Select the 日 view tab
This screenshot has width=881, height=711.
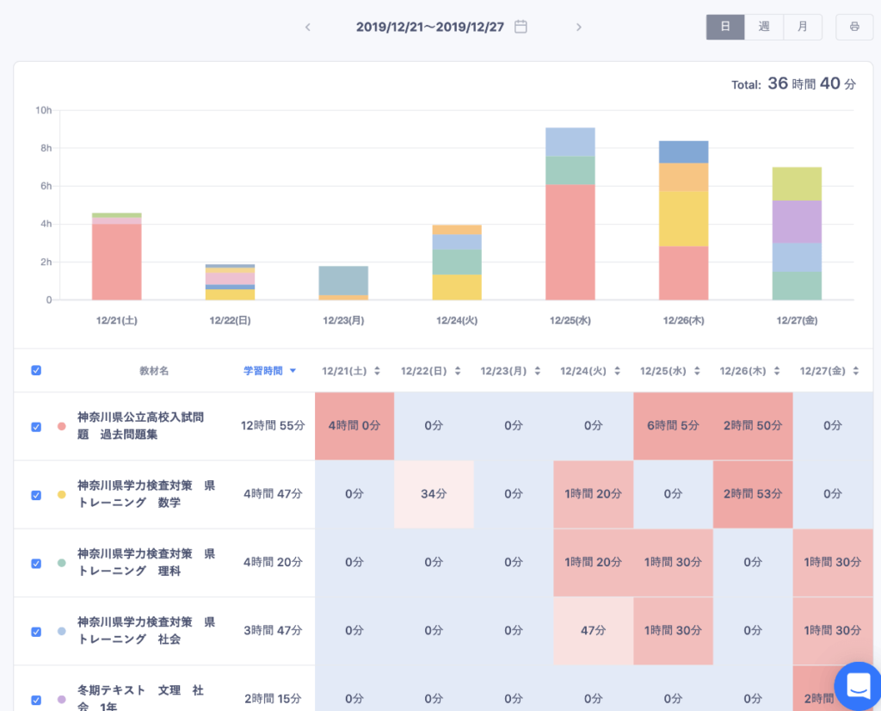[x=725, y=27]
